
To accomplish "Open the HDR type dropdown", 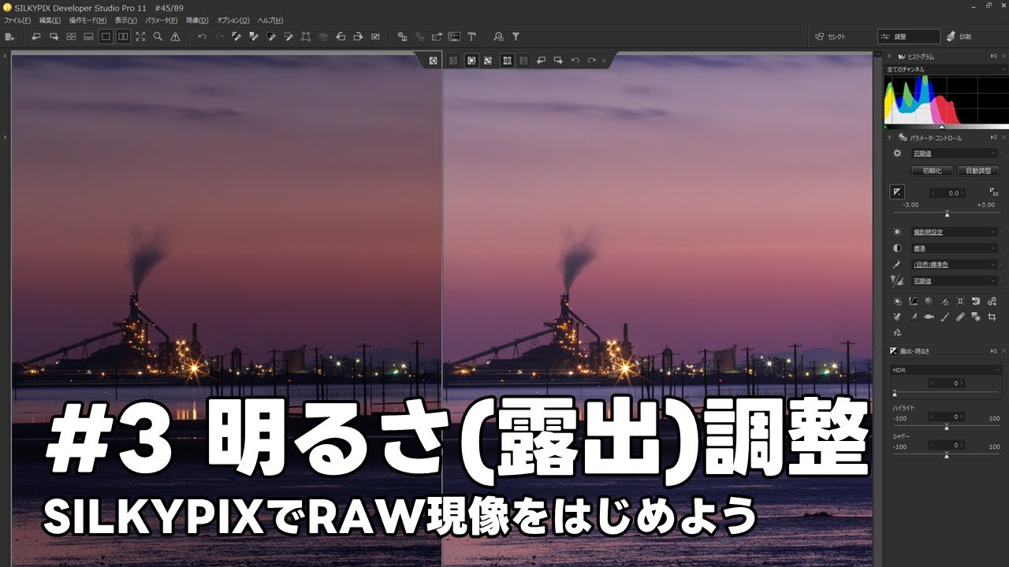I will tap(947, 369).
